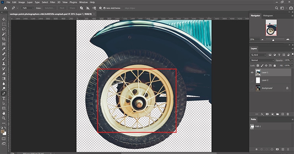Select the Eraser tool
The width and height of the screenshot is (294, 154).
[4, 74]
